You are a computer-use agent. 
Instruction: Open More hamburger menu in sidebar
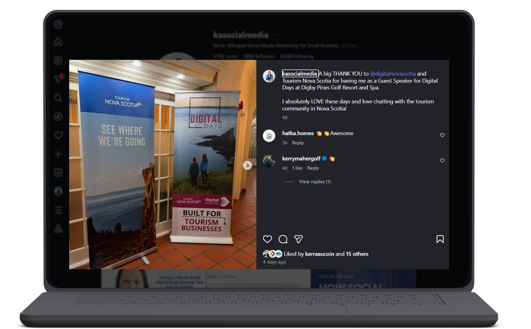58,210
